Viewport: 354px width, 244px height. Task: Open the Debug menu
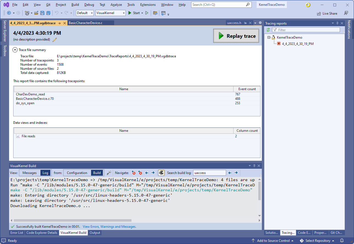89,5
